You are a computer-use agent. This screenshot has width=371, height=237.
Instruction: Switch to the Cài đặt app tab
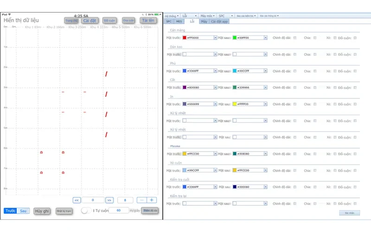point(219,21)
